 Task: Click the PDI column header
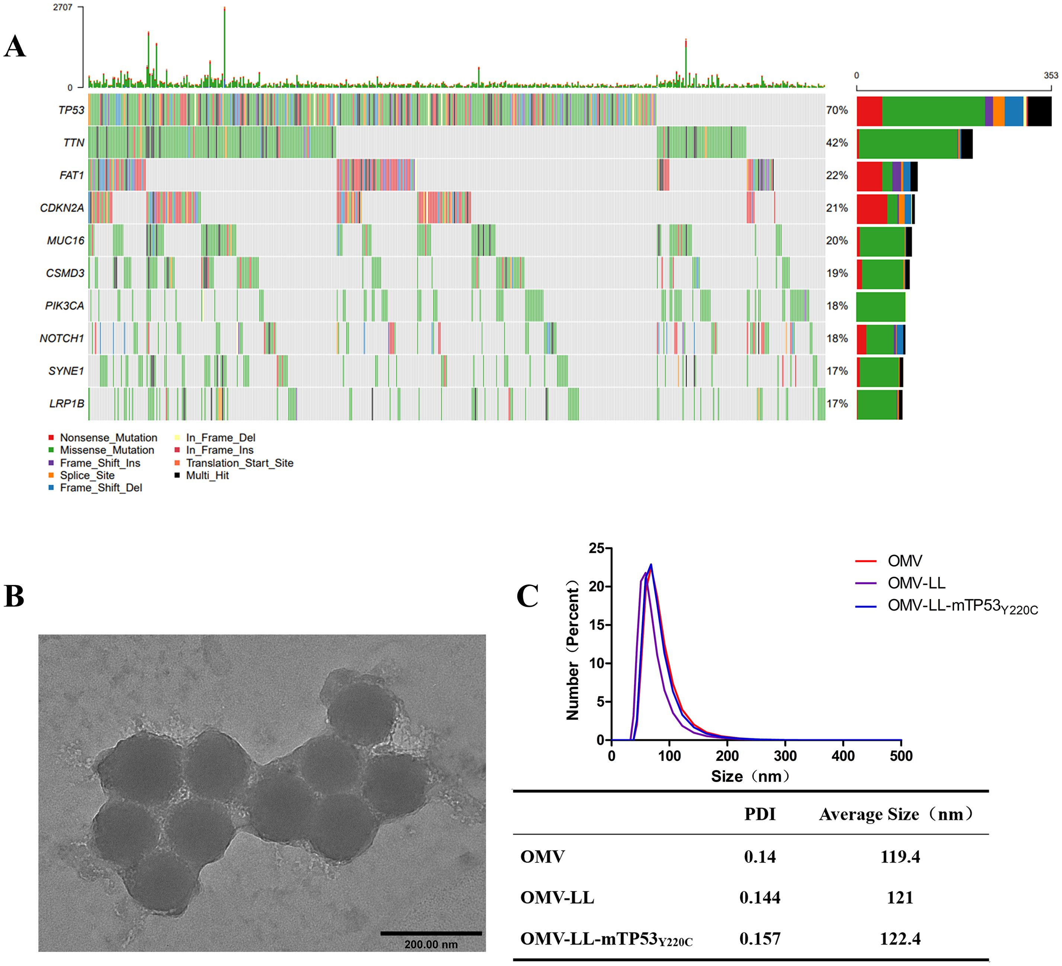pyautogui.click(x=759, y=815)
